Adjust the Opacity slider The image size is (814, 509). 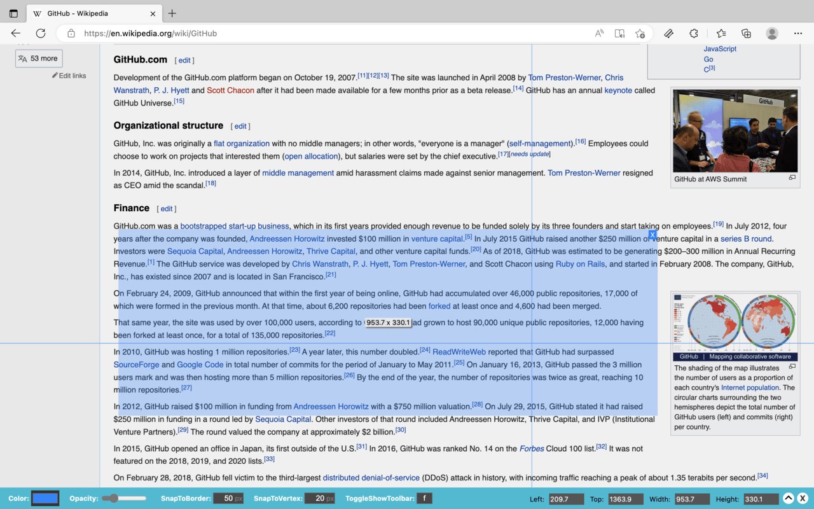pyautogui.click(x=124, y=498)
